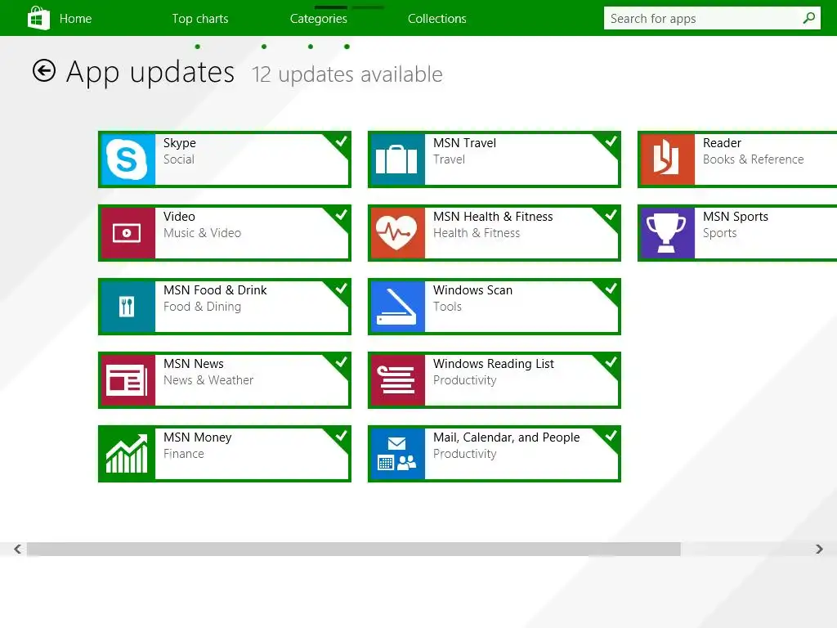Open the Collections tab
837x628 pixels.
click(x=436, y=19)
